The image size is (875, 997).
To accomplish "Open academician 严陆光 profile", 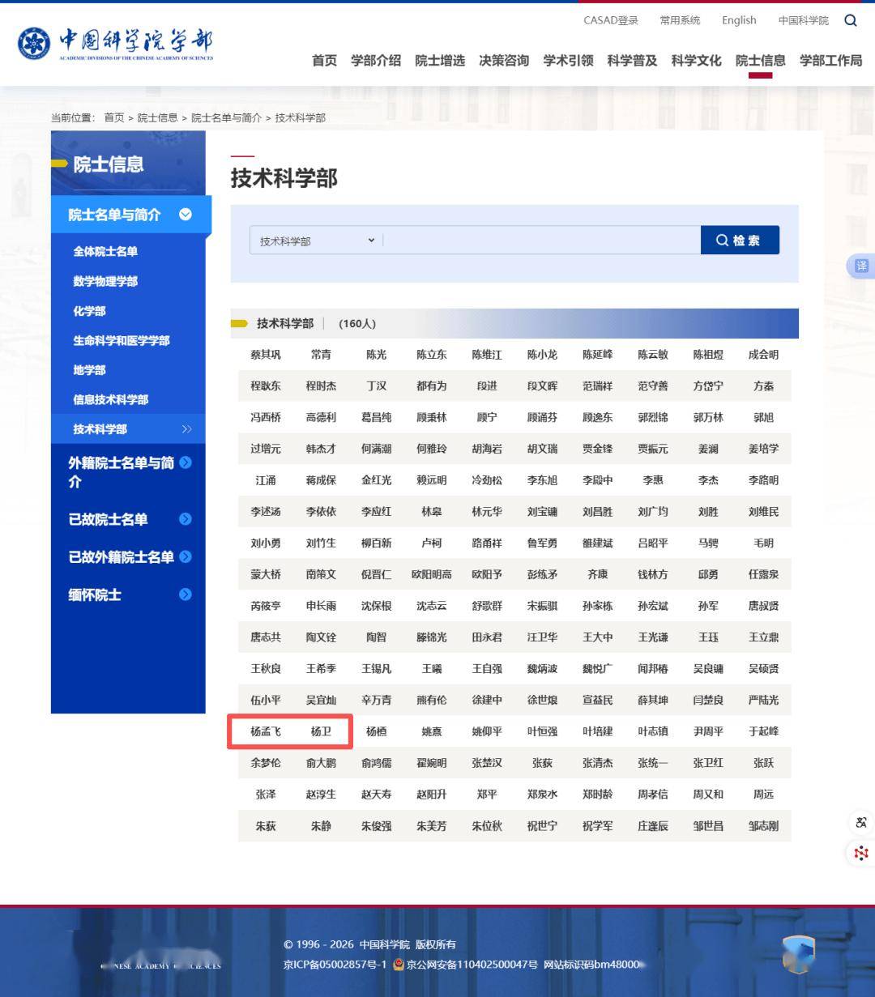I will (x=763, y=701).
